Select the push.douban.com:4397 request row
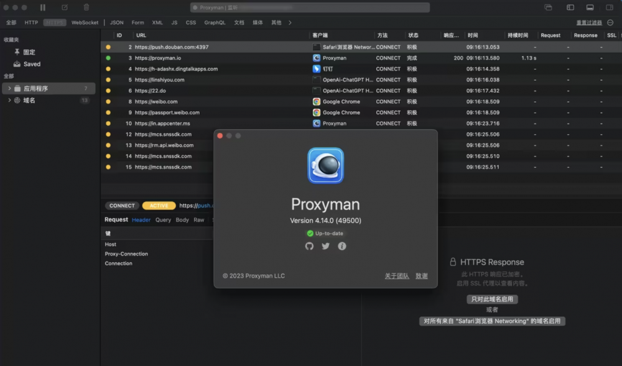The image size is (622, 366). [x=361, y=47]
